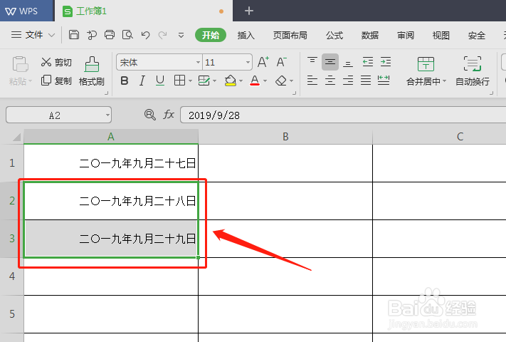Activate the Format Painter 格式刷

(92, 71)
